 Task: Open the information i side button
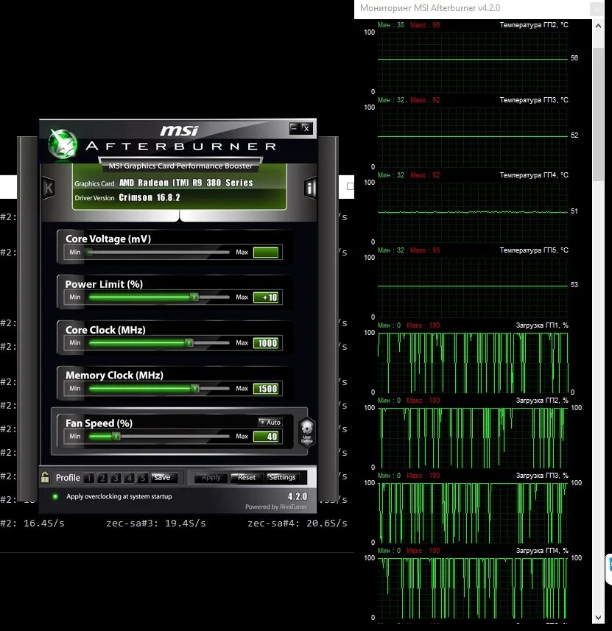[310, 188]
